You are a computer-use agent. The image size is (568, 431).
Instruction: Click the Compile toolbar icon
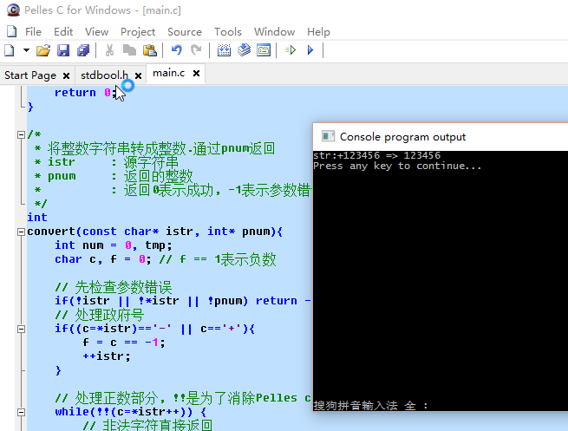pos(224,50)
